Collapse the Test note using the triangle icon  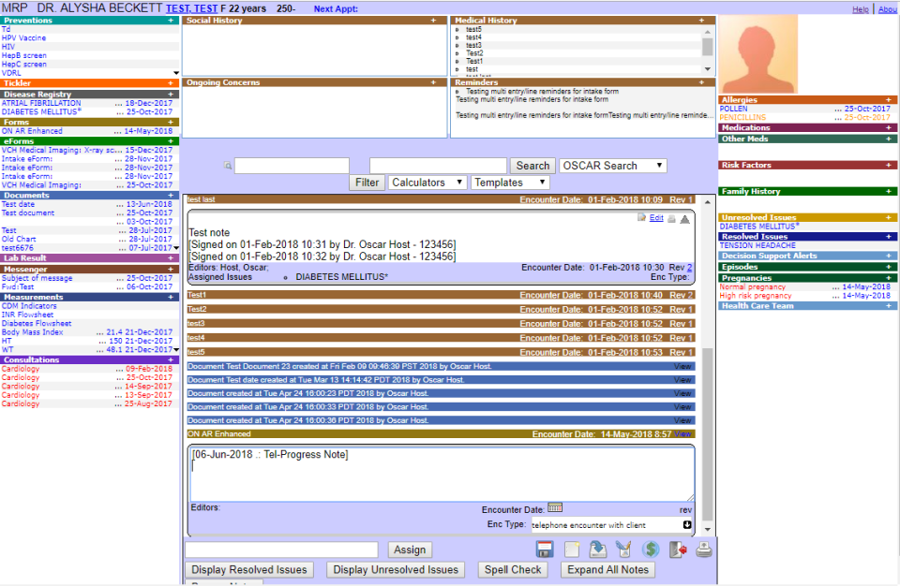683,217
